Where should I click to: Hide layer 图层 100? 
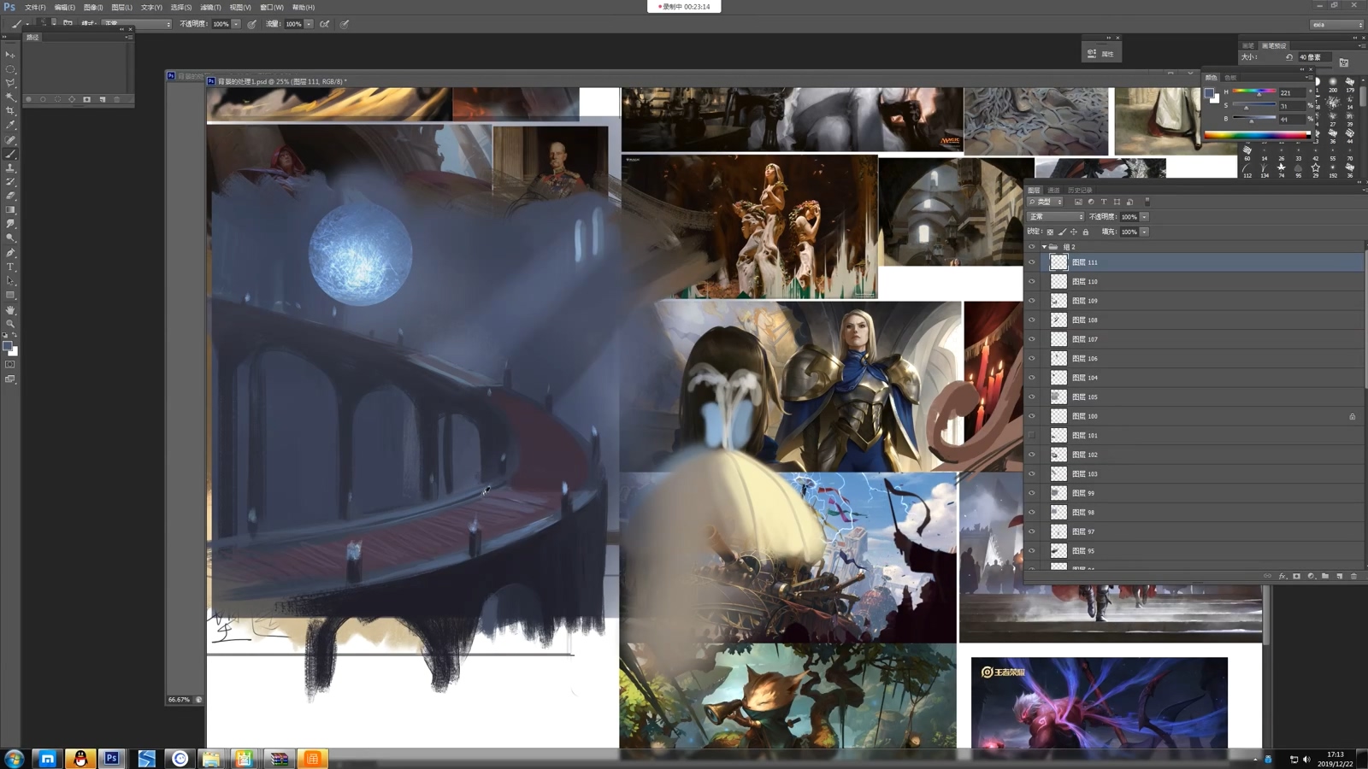[1032, 416]
